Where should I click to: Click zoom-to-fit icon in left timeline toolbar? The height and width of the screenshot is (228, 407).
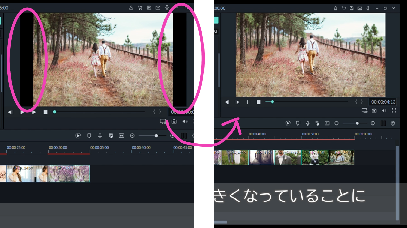[121, 136]
